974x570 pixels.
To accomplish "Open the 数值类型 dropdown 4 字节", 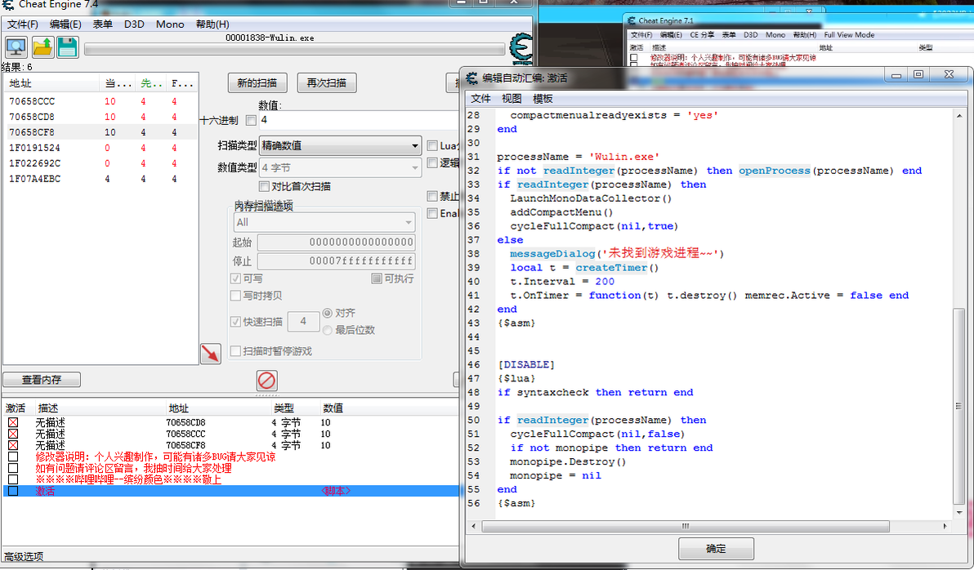I will pos(341,167).
